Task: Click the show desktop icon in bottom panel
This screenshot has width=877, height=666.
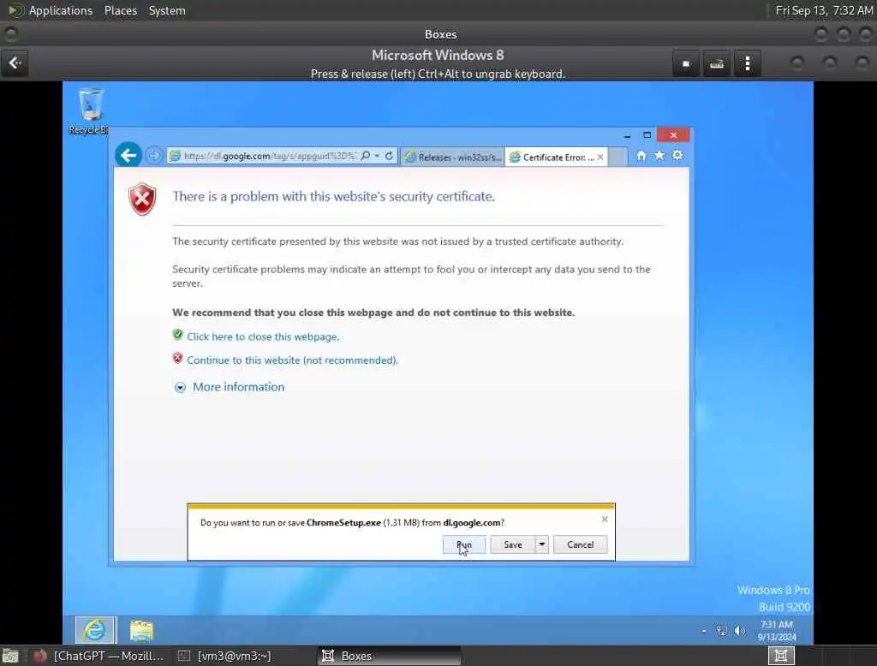Action: [x=10, y=656]
